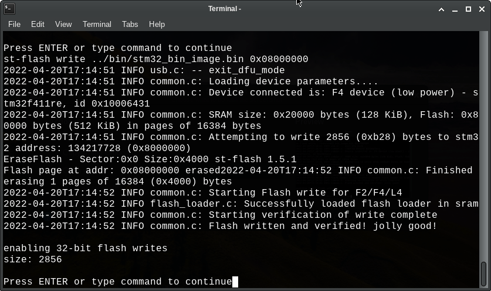
Task: Click the "EraseFlash - Sector:0x0" output line
Action: (x=150, y=159)
